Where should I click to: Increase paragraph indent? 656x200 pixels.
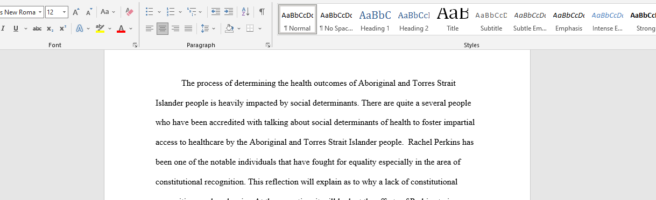(x=229, y=12)
